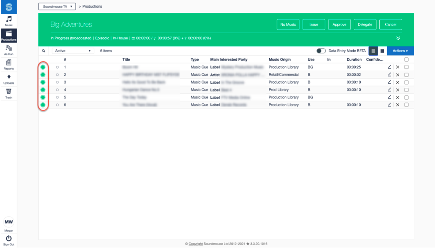Delete cue row 3 with X icon
This screenshot has height=249, width=435.
(398, 82)
